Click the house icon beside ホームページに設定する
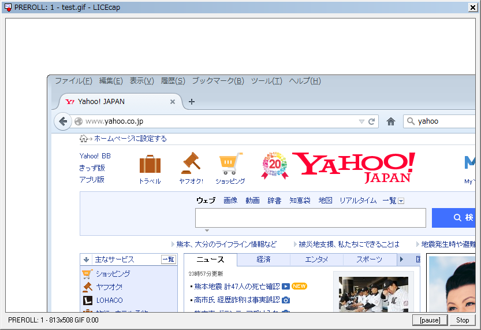481x330 pixels. (x=83, y=139)
